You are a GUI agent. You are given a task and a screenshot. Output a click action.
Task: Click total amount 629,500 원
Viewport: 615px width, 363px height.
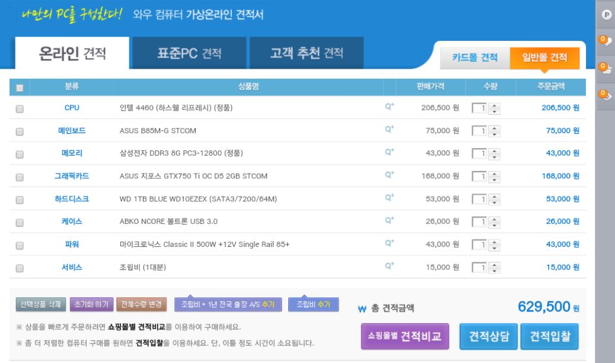549,307
